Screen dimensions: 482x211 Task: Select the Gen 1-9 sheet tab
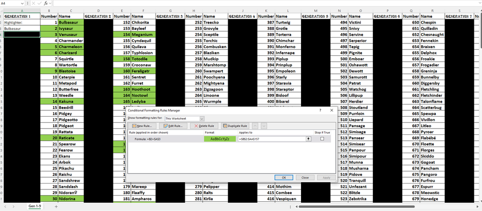(35, 206)
